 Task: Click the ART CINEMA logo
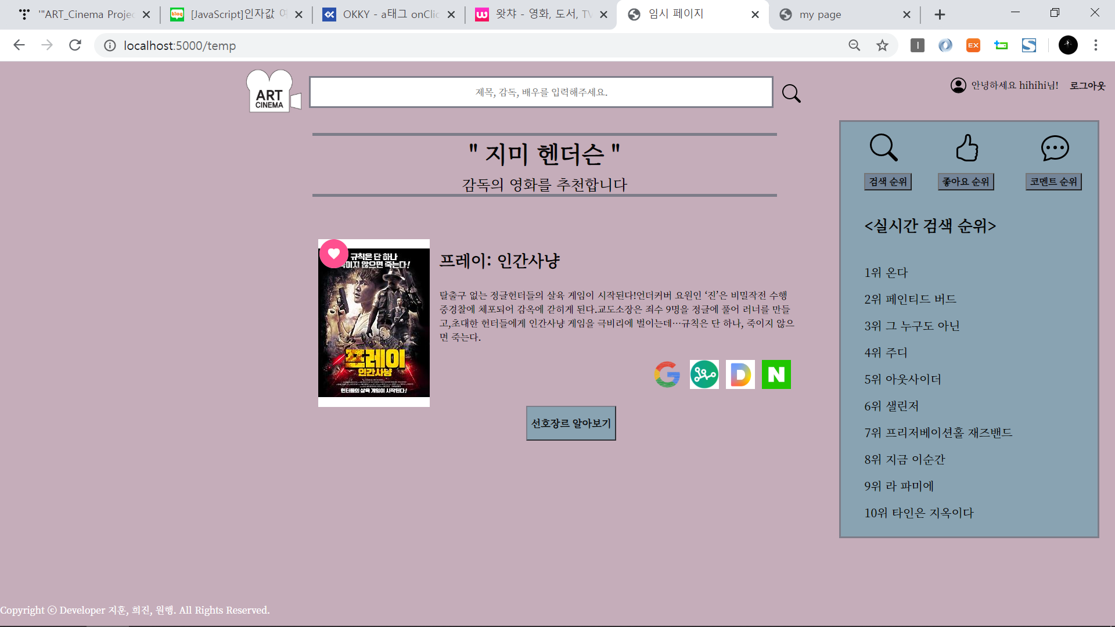271,92
